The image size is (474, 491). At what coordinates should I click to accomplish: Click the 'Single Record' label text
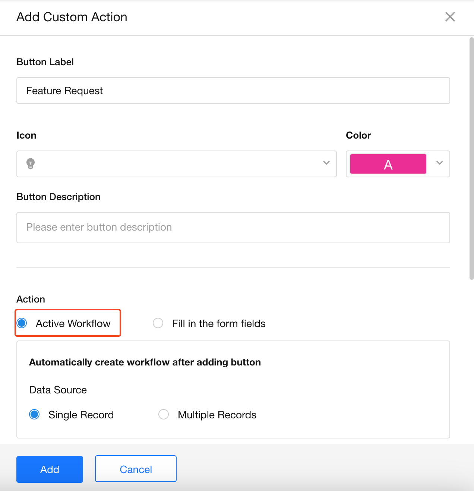81,415
